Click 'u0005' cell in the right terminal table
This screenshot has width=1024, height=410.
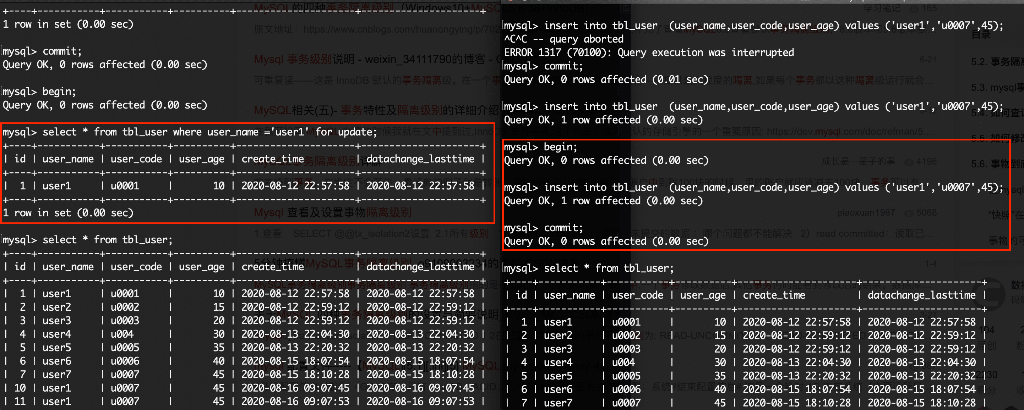click(x=626, y=376)
